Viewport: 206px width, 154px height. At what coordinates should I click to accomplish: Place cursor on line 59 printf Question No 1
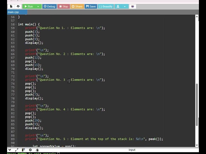pos(65,28)
